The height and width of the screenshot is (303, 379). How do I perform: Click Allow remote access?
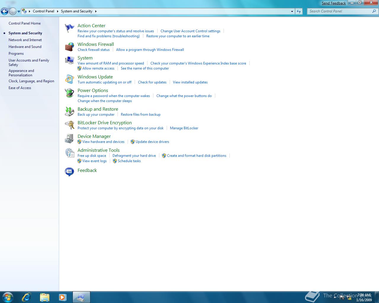pyautogui.click(x=98, y=68)
